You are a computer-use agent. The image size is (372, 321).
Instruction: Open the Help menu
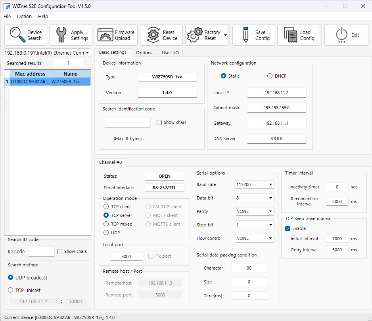(x=43, y=16)
